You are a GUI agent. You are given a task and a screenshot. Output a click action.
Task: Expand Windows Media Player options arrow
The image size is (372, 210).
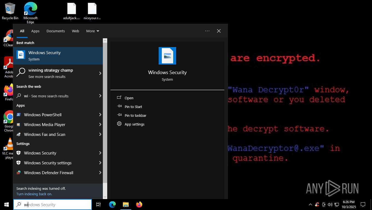[x=100, y=124]
